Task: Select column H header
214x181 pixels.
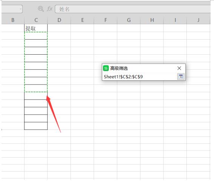Action: point(152,20)
